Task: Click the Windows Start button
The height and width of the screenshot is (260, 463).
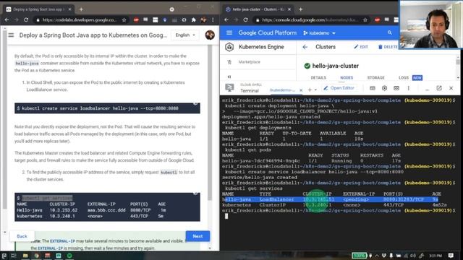Action: pos(4,256)
